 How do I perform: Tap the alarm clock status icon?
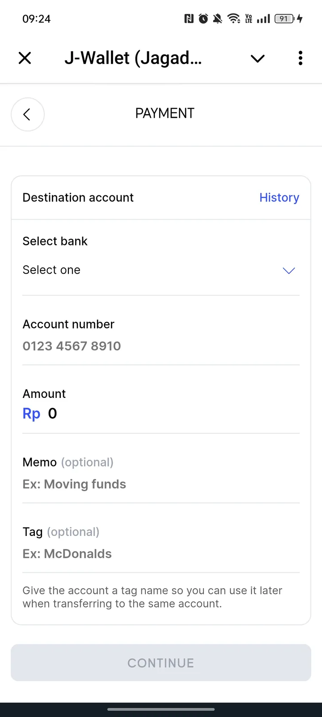(203, 19)
